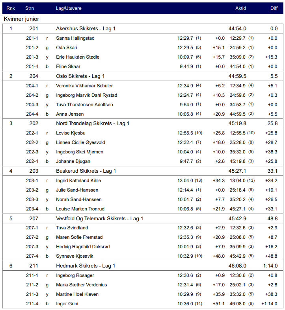Viewport: 285px width, 310px height.
Task: Click Buskerud Skikrets - Lag 1 team name
Action: tap(86, 171)
